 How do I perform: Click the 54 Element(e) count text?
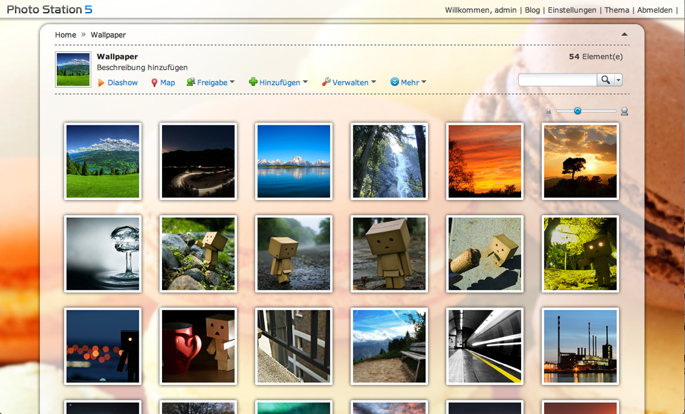tap(596, 56)
